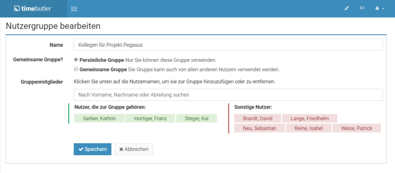Add Weise, Patrick to the group
This screenshot has height=173, width=395.
[356, 128]
